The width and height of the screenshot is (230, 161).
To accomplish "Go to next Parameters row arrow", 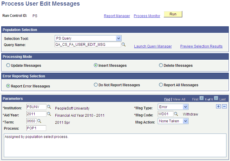I will tap(216, 98).
